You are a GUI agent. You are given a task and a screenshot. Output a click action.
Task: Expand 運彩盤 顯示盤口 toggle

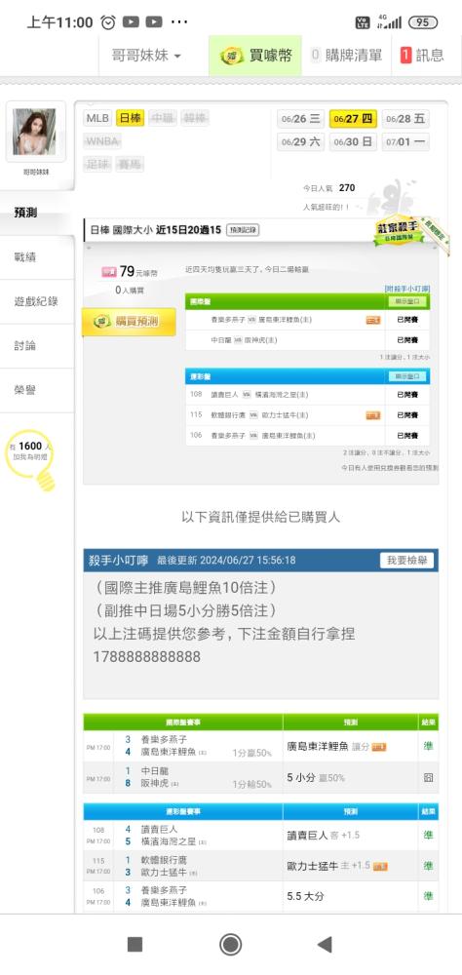point(407,376)
